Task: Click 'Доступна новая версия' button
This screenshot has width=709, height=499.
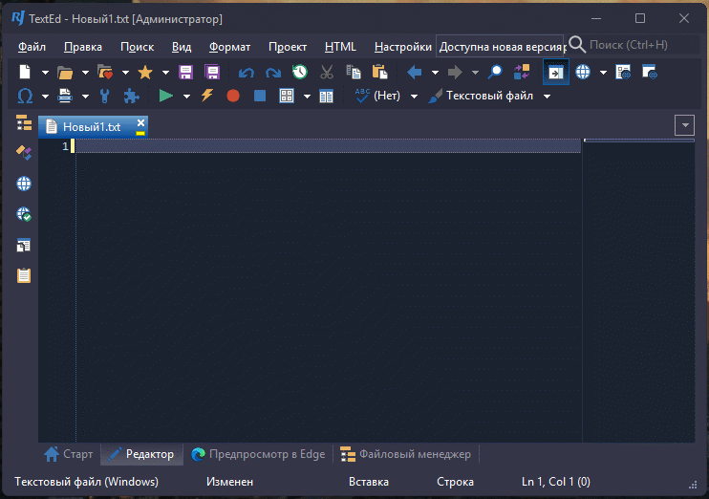Action: (x=501, y=47)
